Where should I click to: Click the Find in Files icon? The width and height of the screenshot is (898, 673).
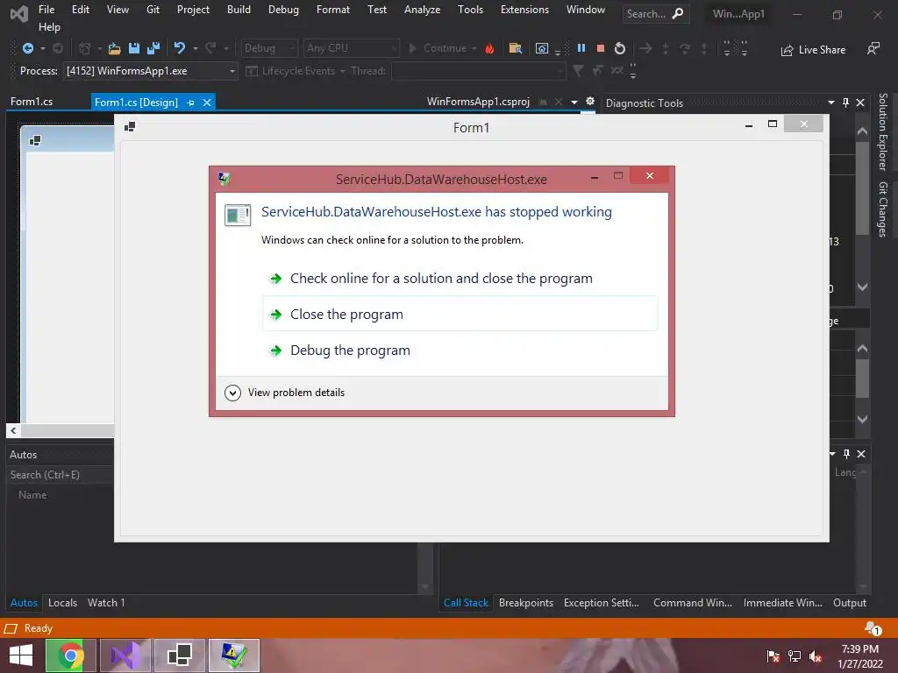(x=516, y=49)
